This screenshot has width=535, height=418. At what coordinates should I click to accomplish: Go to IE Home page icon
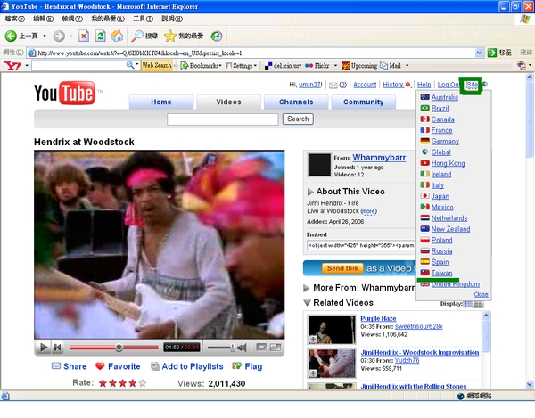117,36
